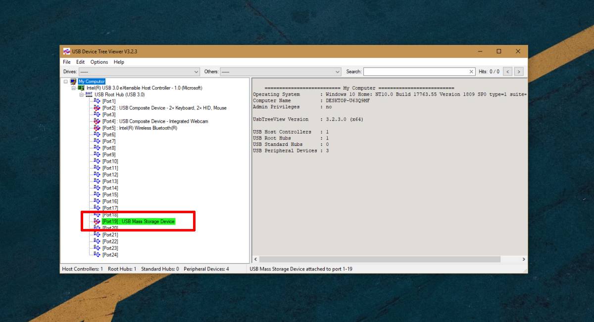Select the [Port12] entry
Image resolution: width=594 pixels, height=322 pixels.
[110, 175]
